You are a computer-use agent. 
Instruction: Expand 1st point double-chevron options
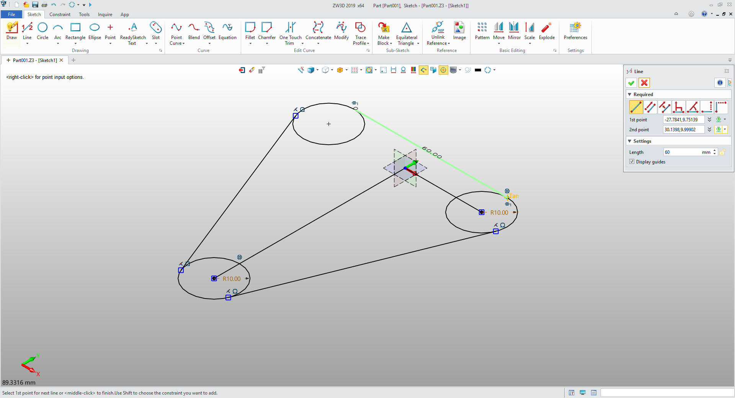coord(709,120)
